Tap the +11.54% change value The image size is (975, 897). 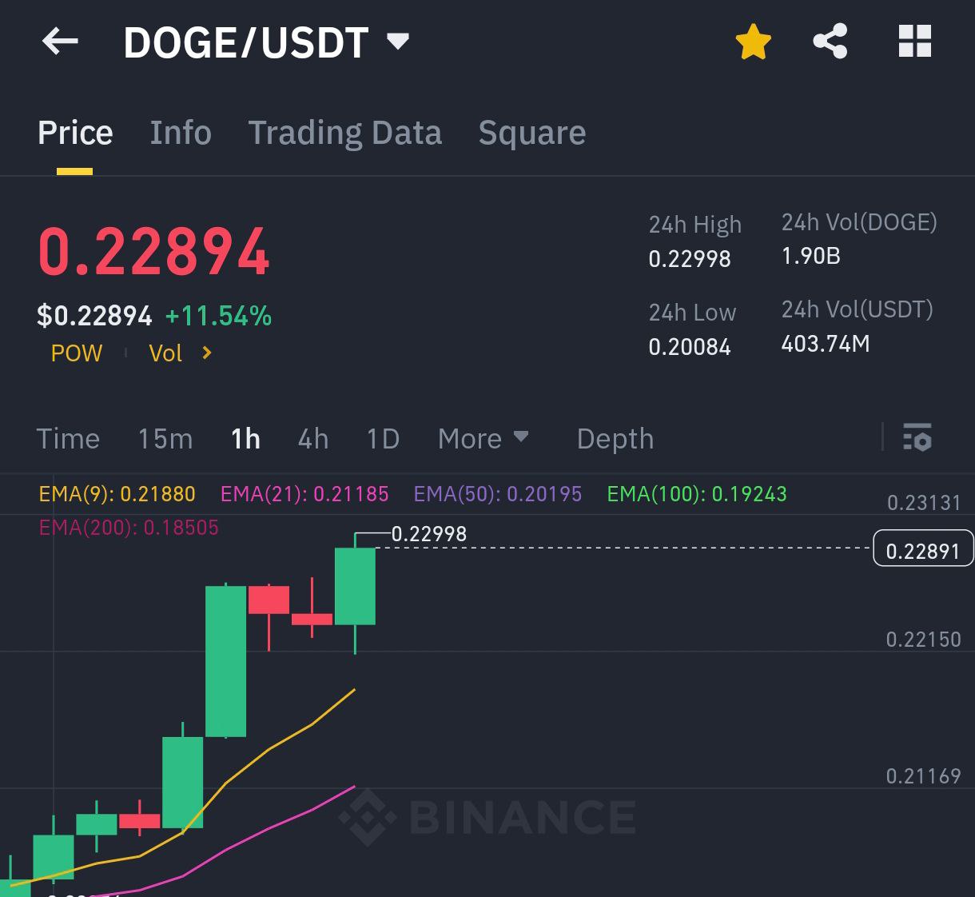pyautogui.click(x=218, y=317)
